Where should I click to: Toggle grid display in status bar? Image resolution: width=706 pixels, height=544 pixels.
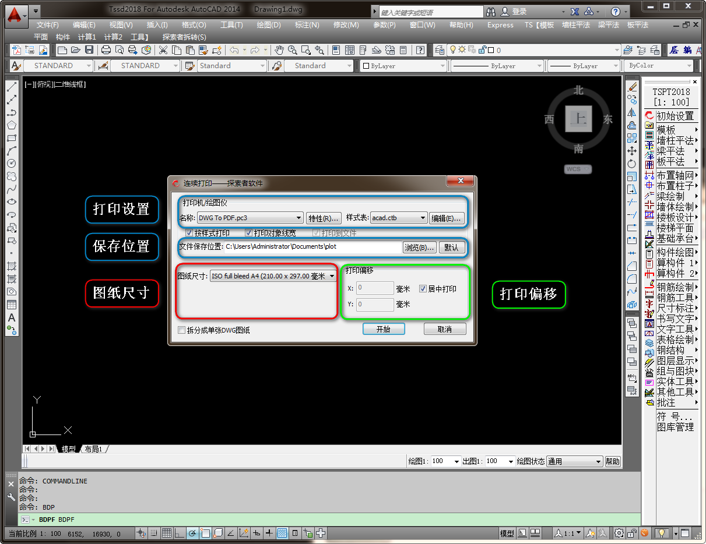[167, 533]
